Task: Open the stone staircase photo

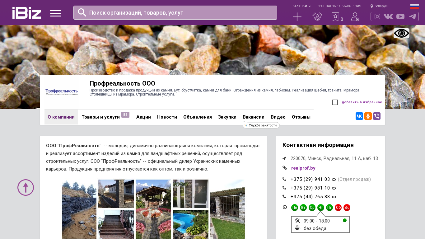Action: click(116, 224)
